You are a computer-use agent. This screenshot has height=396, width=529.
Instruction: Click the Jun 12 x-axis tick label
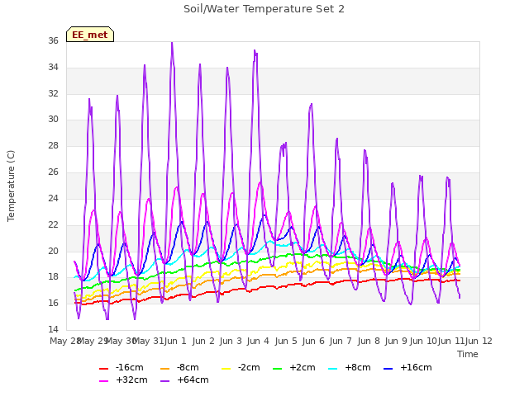(x=479, y=341)
